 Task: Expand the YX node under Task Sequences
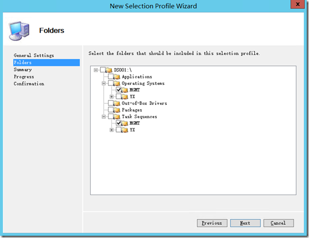[x=111, y=130]
